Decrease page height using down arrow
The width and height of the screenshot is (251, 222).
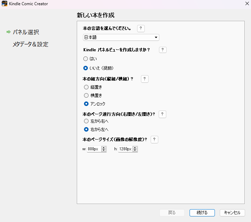click(x=135, y=151)
